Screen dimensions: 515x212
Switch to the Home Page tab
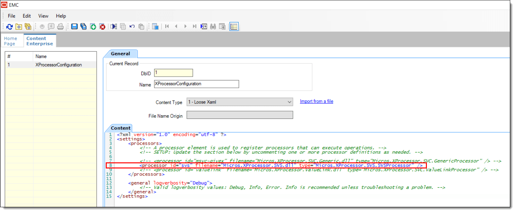pyautogui.click(x=12, y=41)
